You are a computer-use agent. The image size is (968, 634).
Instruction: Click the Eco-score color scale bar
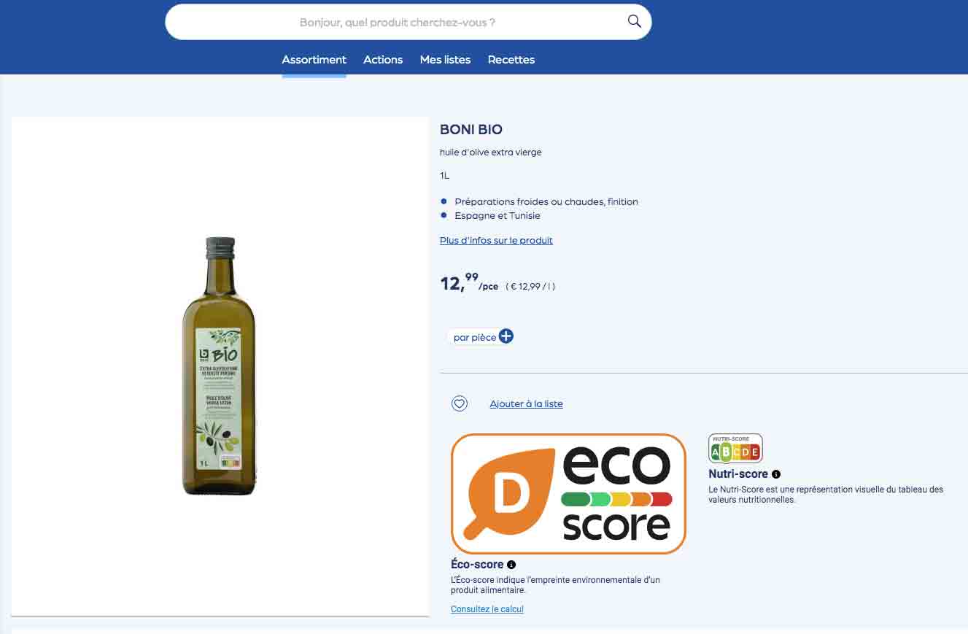[616, 500]
